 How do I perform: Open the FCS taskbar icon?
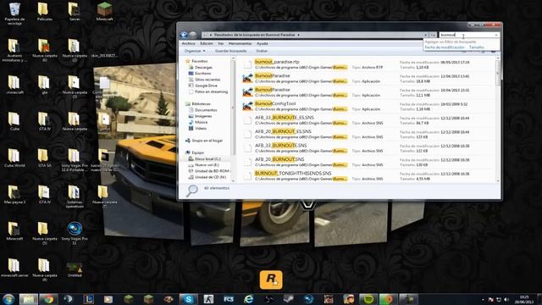(229, 299)
